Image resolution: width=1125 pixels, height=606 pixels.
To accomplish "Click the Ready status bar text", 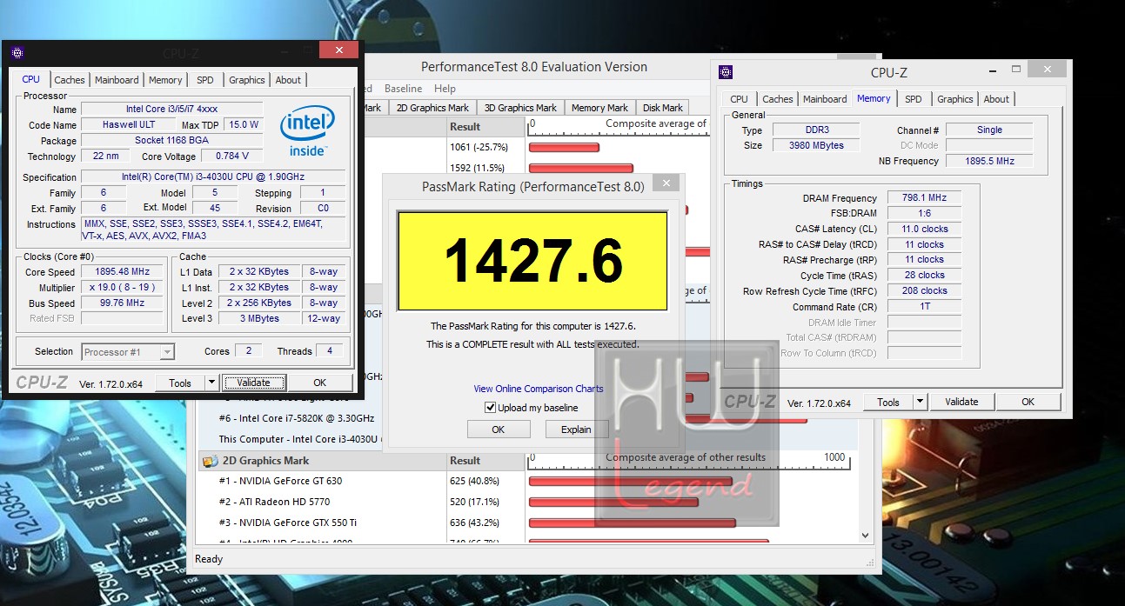I will (209, 559).
